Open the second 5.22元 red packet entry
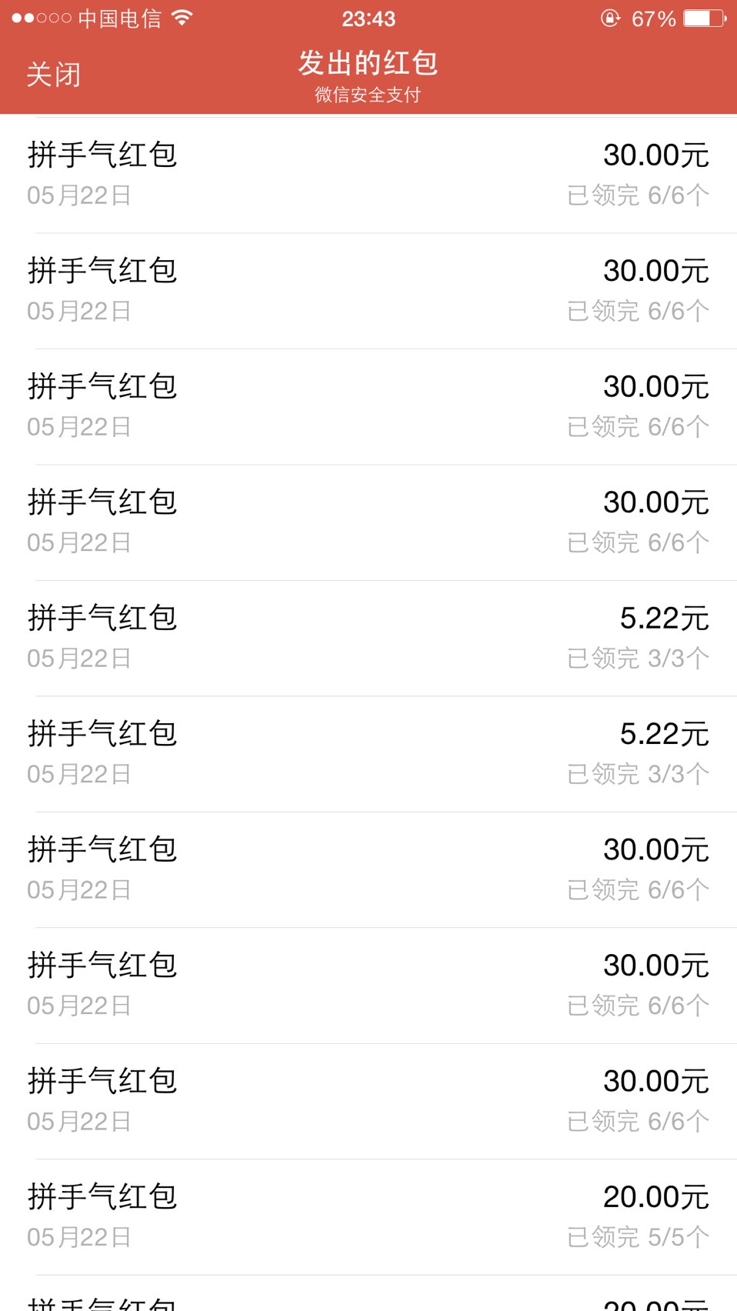The height and width of the screenshot is (1311, 737). pyautogui.click(x=368, y=753)
